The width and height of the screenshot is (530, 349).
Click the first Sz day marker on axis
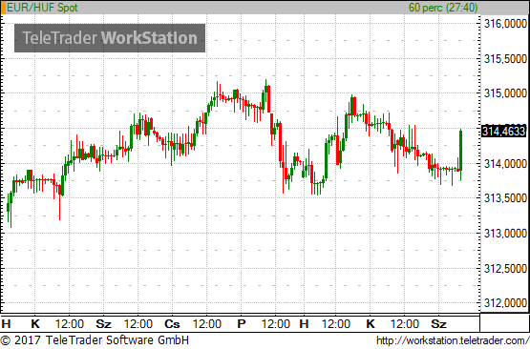(103, 324)
